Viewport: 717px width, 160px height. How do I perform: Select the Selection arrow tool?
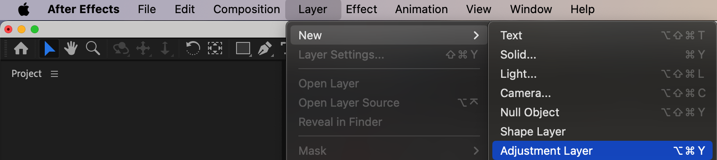pos(49,48)
